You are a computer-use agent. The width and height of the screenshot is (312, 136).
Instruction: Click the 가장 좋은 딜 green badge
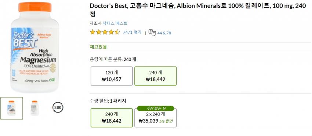156,109
